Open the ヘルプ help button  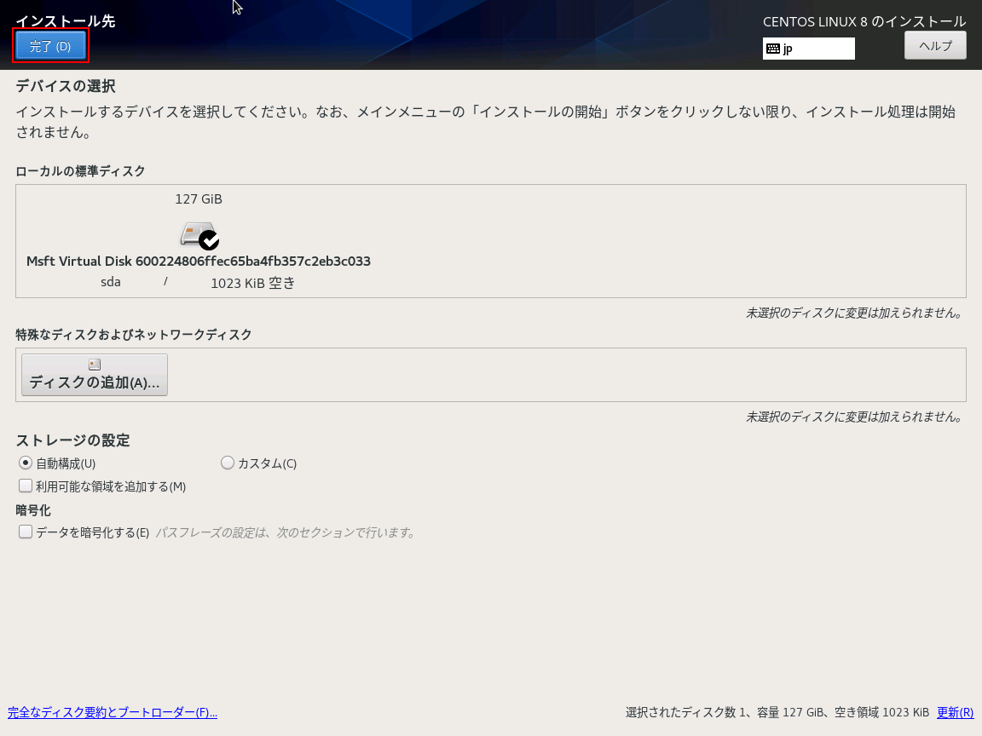(x=935, y=46)
